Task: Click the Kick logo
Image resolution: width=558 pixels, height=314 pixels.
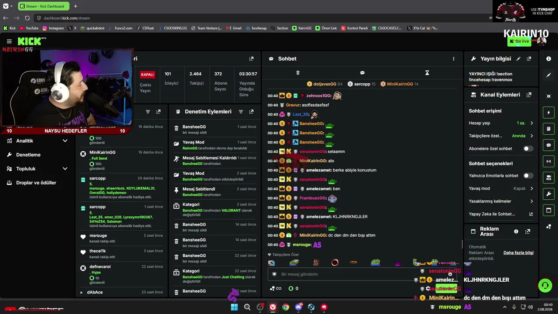Action: pos(30,41)
